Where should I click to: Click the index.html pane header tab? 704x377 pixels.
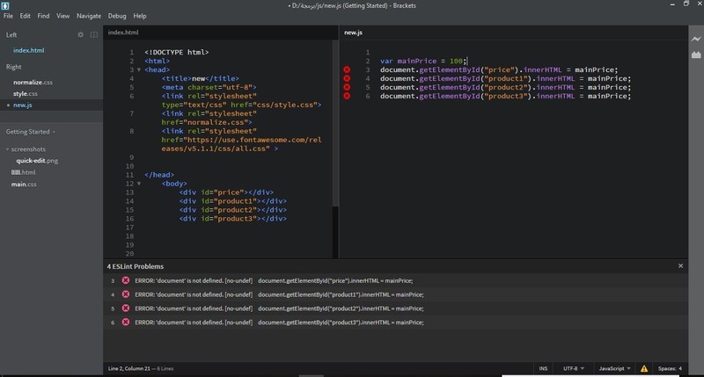click(123, 33)
